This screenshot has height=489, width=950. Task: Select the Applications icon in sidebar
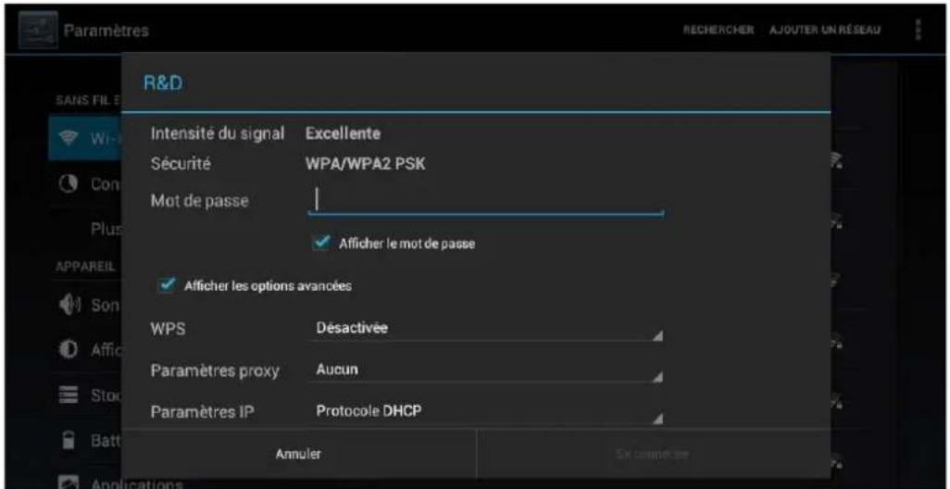coord(69,483)
